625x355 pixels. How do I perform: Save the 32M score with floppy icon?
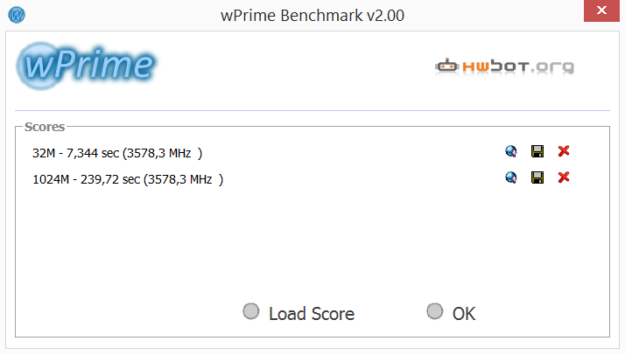(537, 151)
